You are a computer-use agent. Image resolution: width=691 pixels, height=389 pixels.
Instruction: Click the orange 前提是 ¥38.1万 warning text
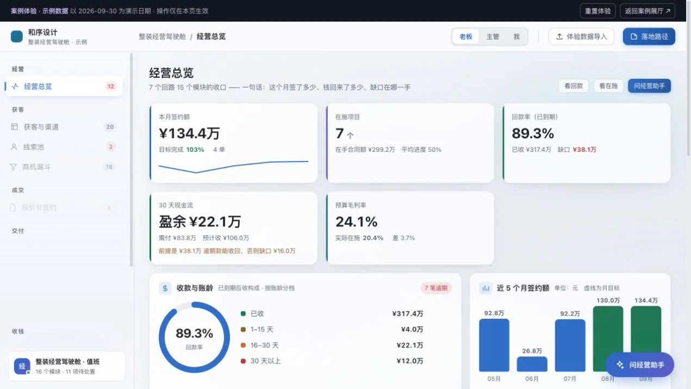[x=227, y=251]
